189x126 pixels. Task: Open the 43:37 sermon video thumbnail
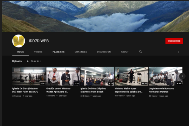tap(131, 76)
